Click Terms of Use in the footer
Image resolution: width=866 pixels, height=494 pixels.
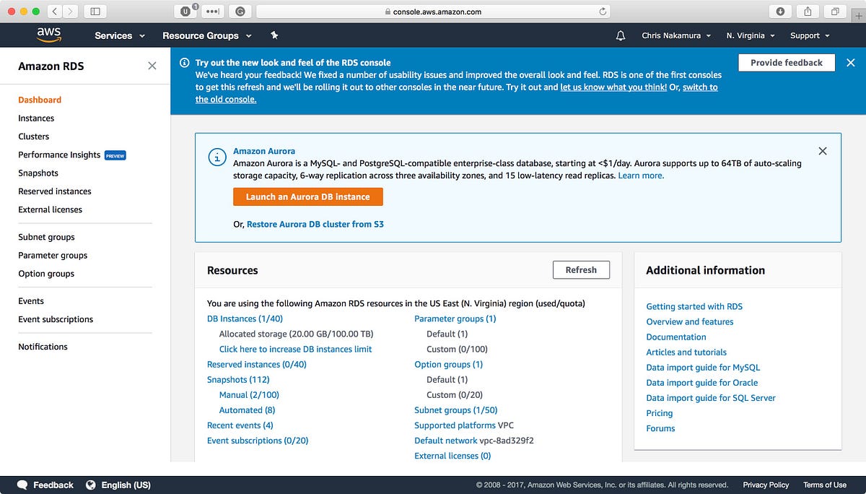pos(825,485)
